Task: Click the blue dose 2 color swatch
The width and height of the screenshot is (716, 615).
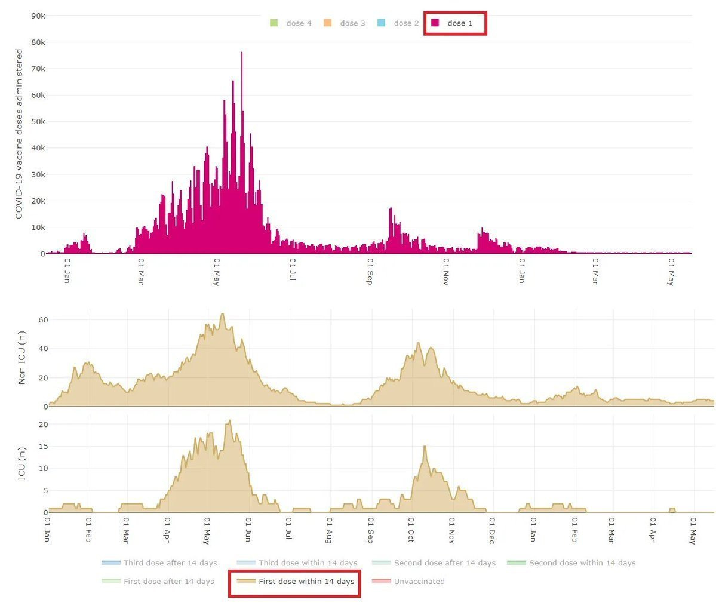Action: [x=381, y=23]
